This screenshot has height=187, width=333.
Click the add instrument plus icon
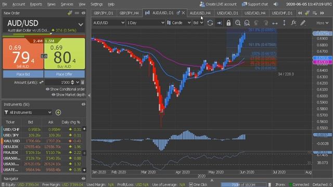click(x=58, y=112)
